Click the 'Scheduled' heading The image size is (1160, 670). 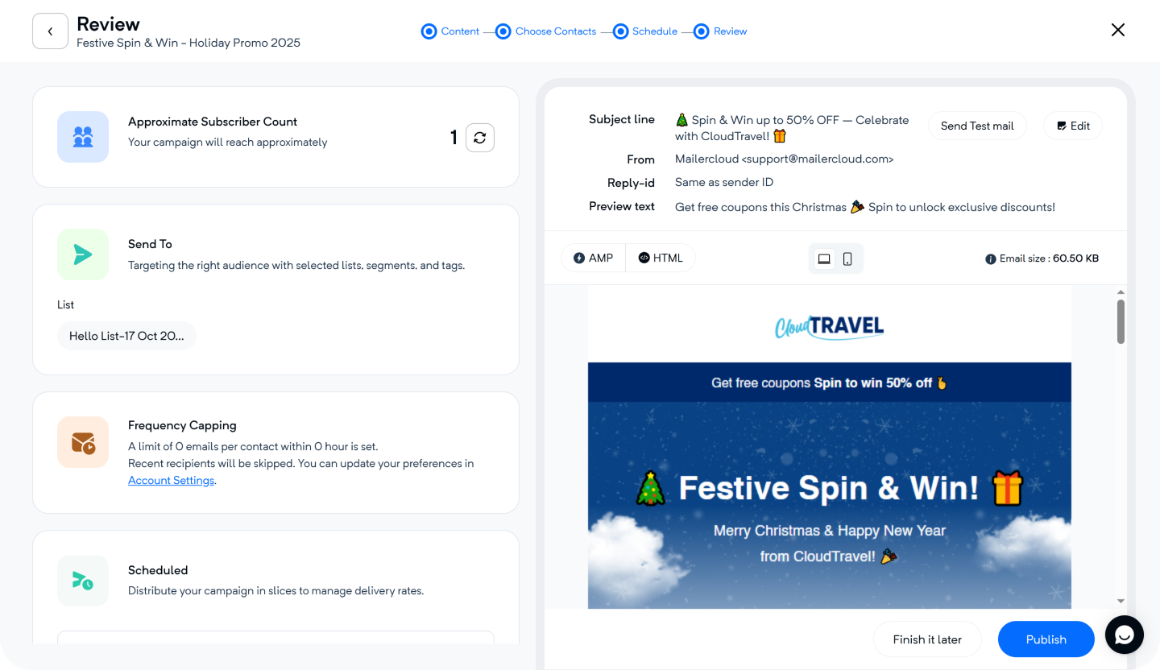158,570
